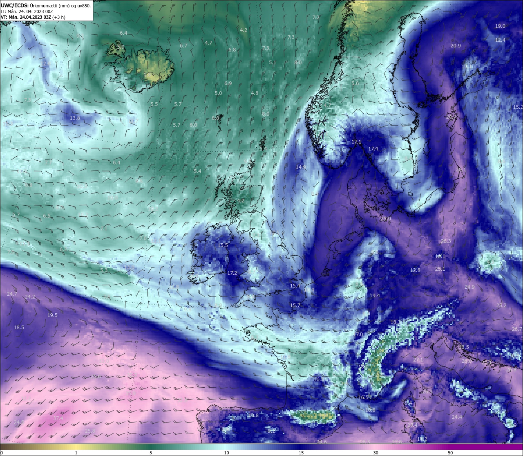Click the colour scale label 15
This screenshot has width=523, height=456.
point(301,453)
